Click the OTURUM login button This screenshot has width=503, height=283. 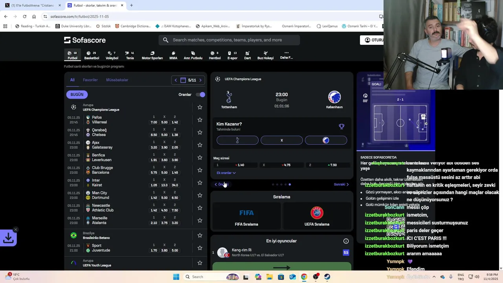click(x=372, y=40)
